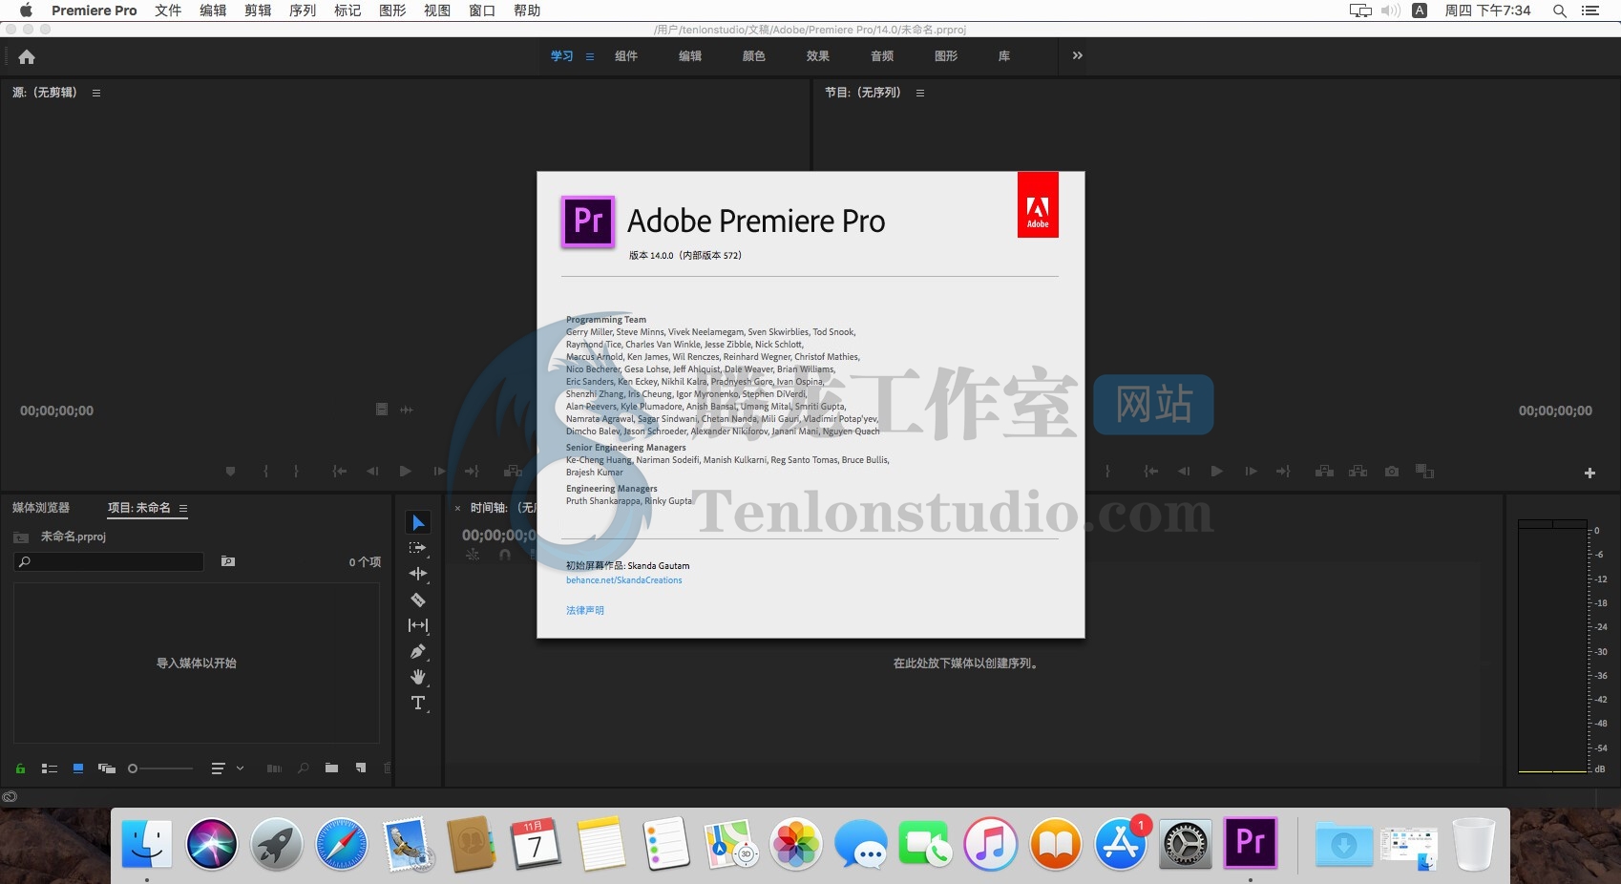Open Spotlight search in menu bar
The height and width of the screenshot is (884, 1621).
(x=1559, y=11)
